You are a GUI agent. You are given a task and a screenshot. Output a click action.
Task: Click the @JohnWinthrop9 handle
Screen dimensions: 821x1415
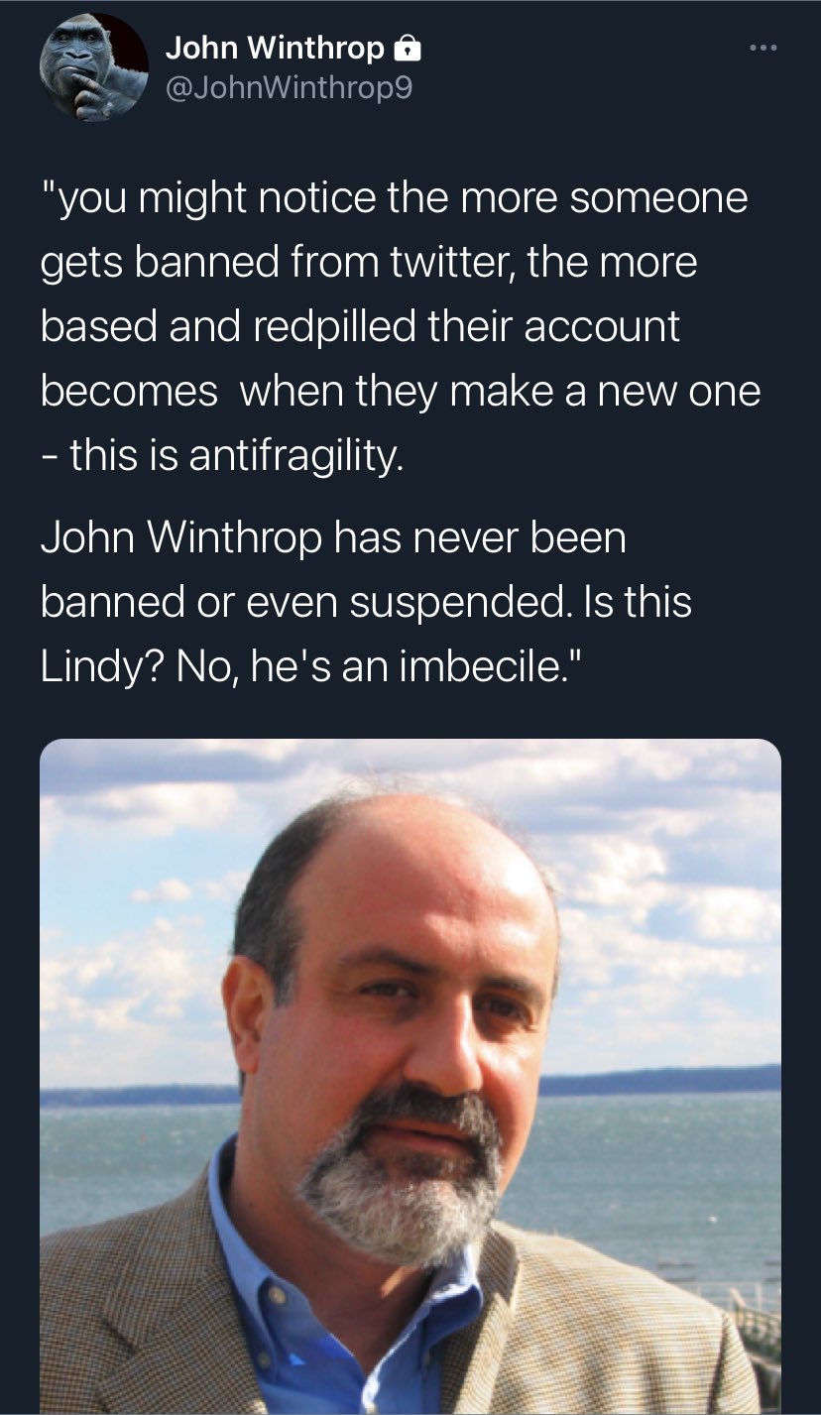pyautogui.click(x=289, y=88)
